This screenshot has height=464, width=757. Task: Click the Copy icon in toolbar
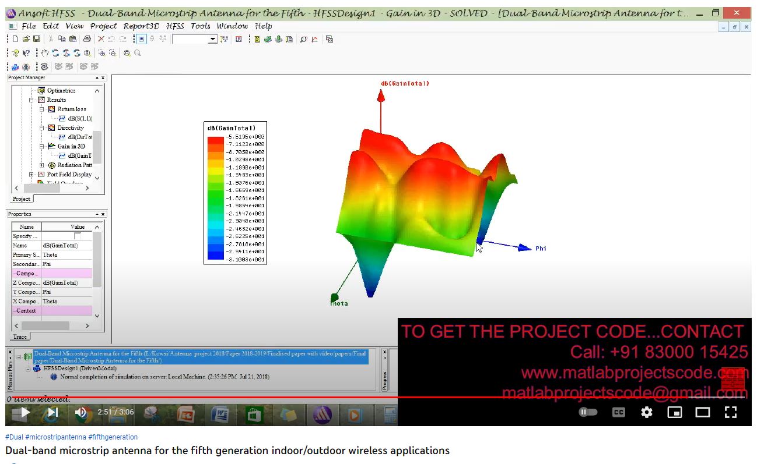[62, 39]
